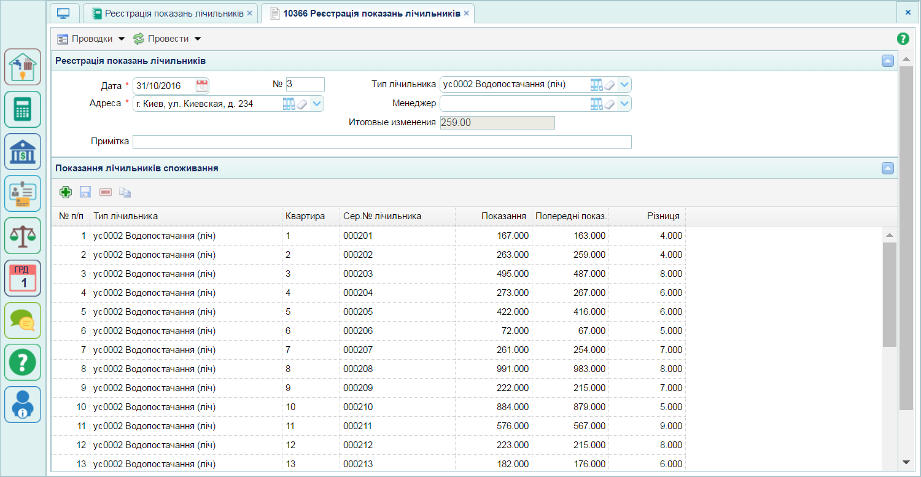Open the calculator module in sidebar
The height and width of the screenshot is (477, 921).
point(23,109)
